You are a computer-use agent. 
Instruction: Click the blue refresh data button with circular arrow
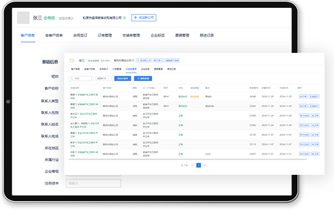pyautogui.click(x=143, y=78)
